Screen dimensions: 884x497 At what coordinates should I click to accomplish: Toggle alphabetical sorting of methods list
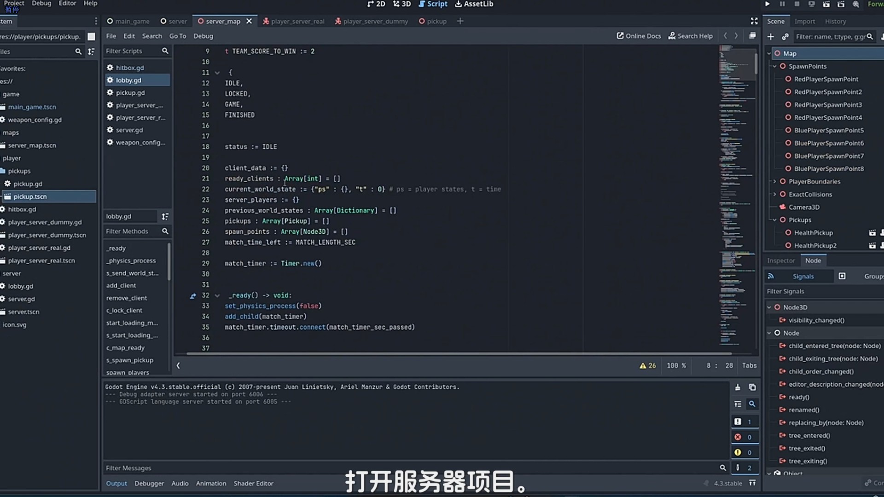point(165,216)
